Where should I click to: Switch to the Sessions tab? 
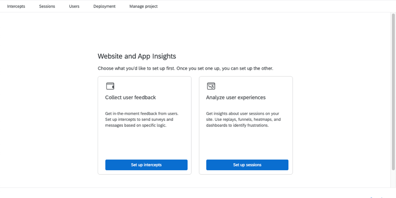pos(47,7)
